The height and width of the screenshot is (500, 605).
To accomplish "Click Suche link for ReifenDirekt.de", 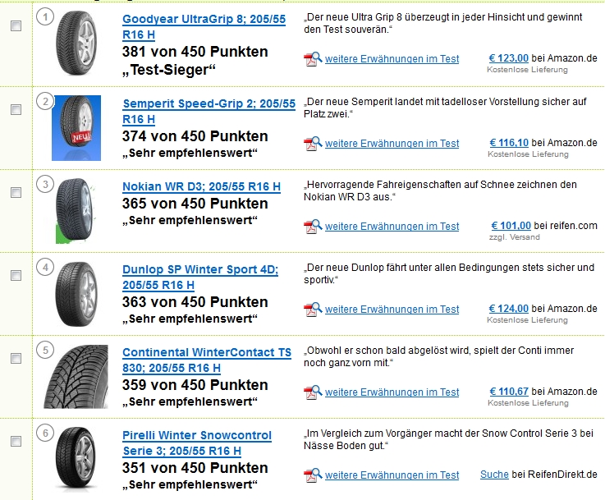I will [x=494, y=475].
